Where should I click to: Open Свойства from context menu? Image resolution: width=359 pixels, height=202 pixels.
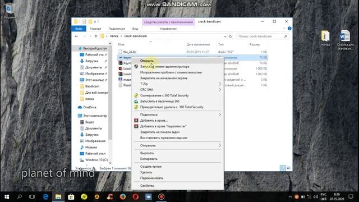click(x=147, y=186)
